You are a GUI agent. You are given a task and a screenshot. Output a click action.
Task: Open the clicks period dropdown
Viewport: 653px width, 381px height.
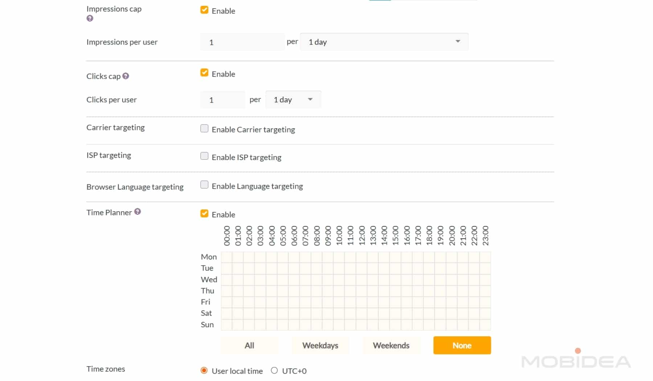pos(293,99)
